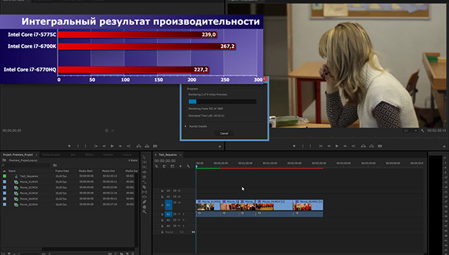Select the Razor tool
The height and width of the screenshot is (255, 449).
point(144,187)
